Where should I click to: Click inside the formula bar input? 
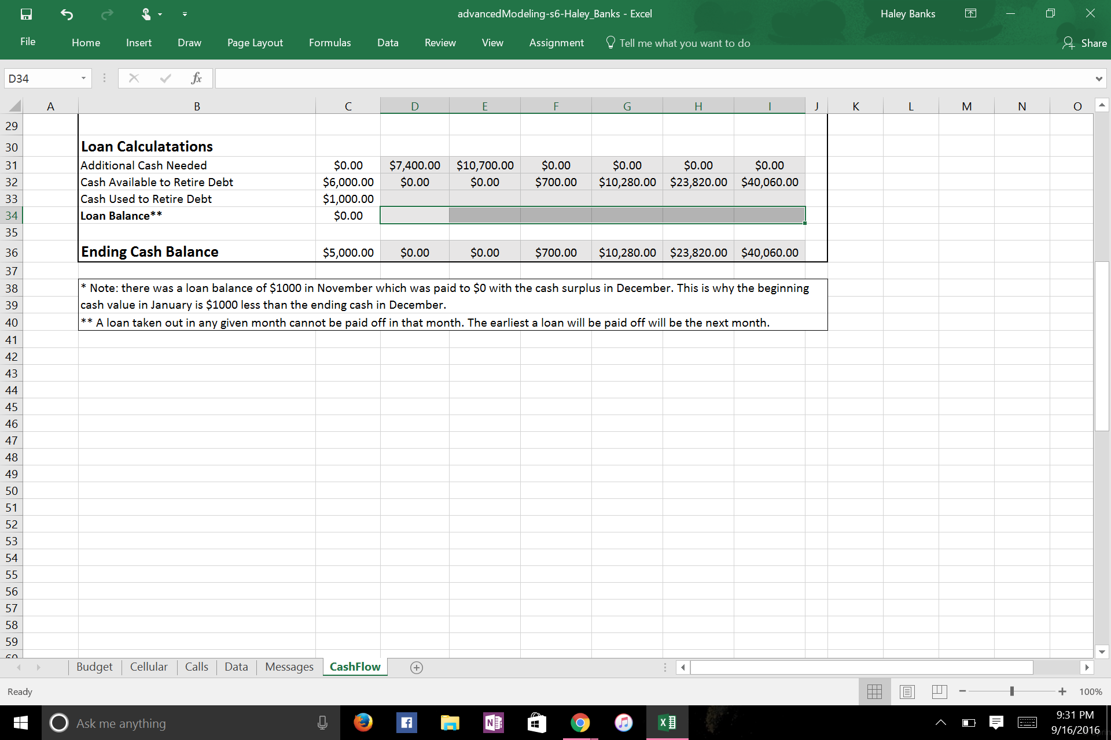[654, 78]
